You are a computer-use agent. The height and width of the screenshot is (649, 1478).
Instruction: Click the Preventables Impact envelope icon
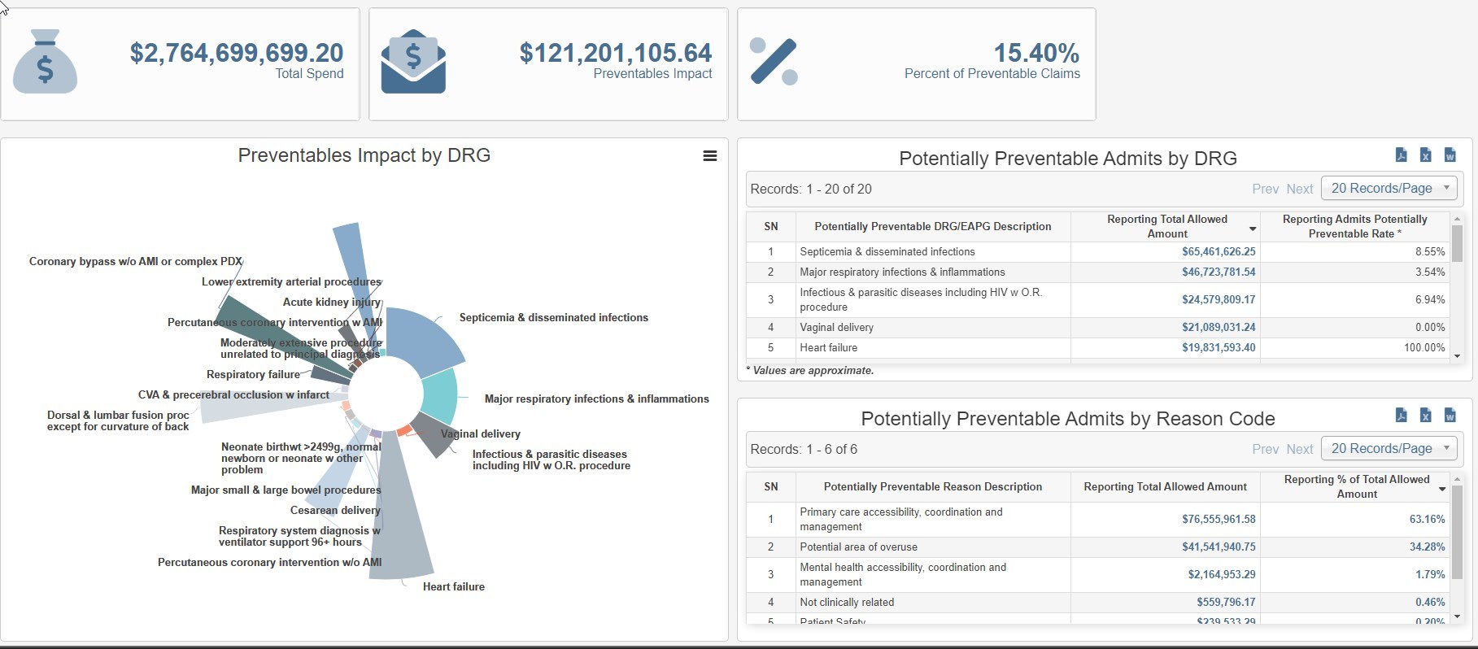[x=413, y=61]
